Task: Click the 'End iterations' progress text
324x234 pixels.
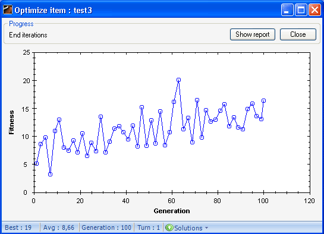Action: [28, 35]
